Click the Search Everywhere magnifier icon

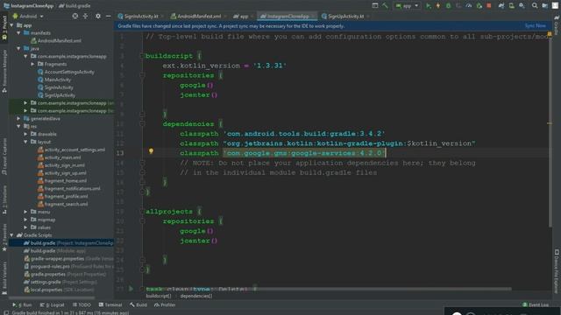point(535,6)
